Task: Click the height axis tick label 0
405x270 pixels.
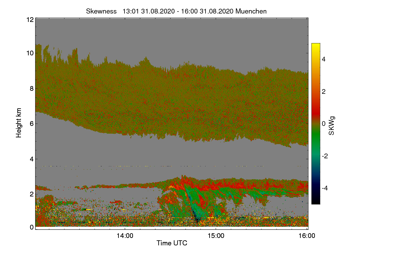Action: [32, 227]
